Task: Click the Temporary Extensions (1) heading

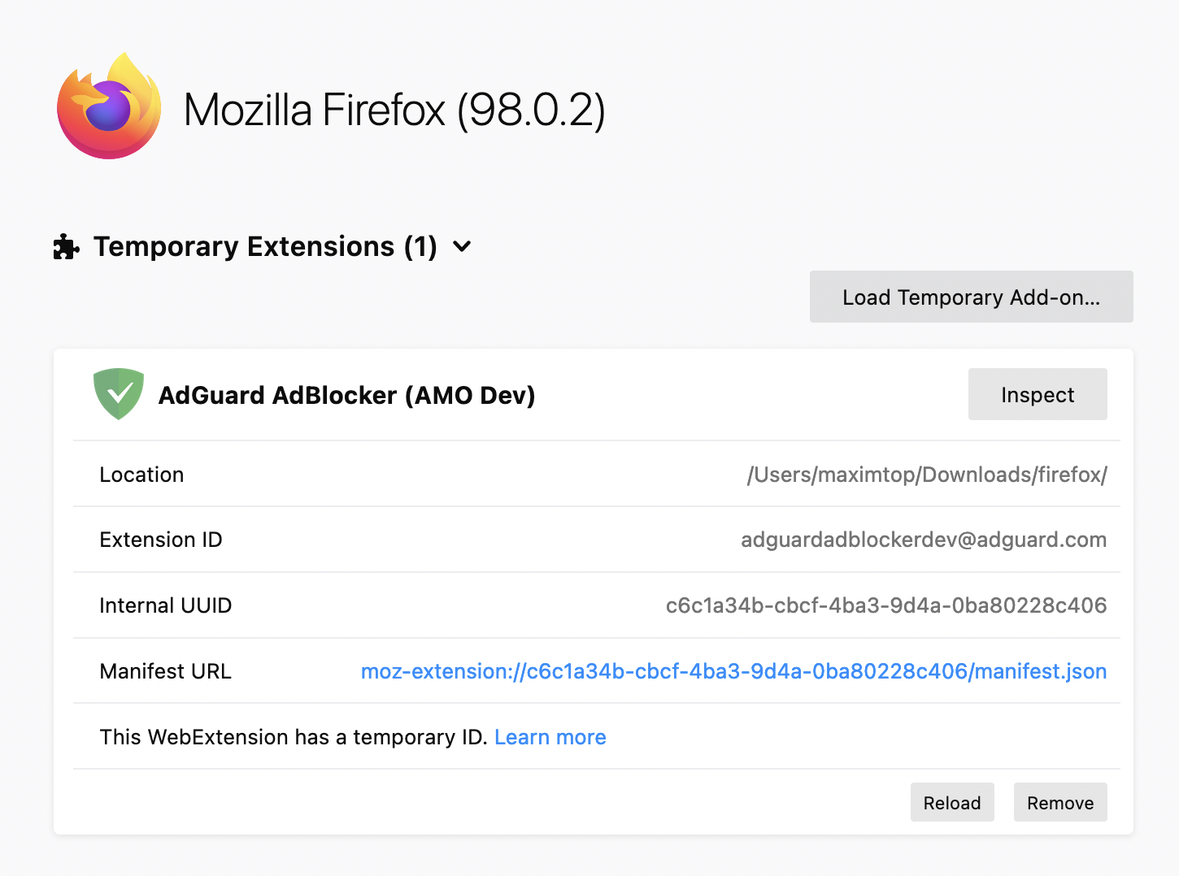Action: (x=265, y=246)
